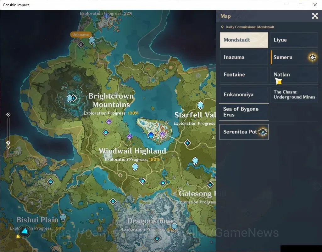
Task: Click the zoom-in button atop the zoom slider
Action: [8, 115]
